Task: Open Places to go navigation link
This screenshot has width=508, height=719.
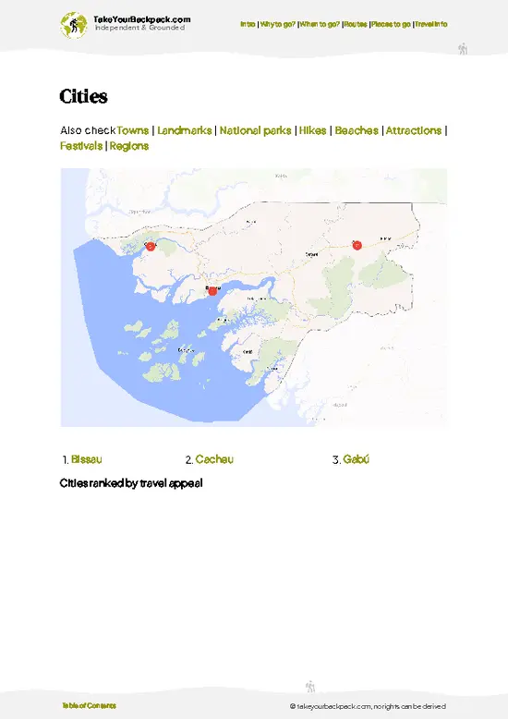Action: [x=391, y=24]
